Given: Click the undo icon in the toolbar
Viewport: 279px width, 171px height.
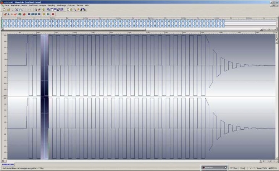Looking at the screenshot, I should tap(20, 10).
